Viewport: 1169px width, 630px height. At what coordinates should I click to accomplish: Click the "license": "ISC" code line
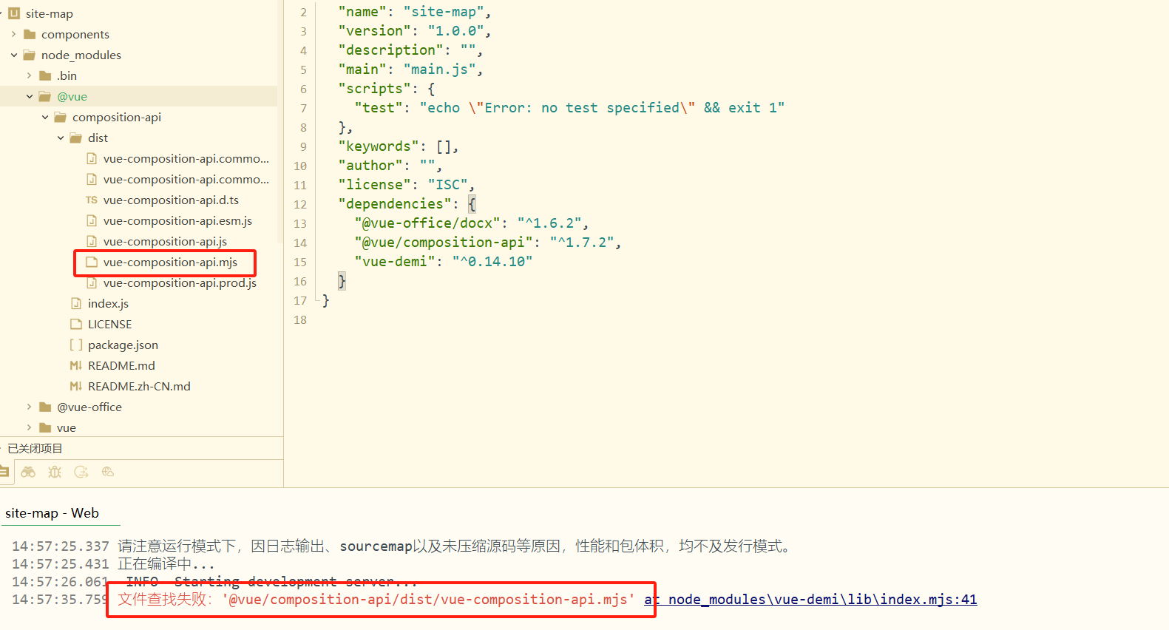click(x=406, y=185)
